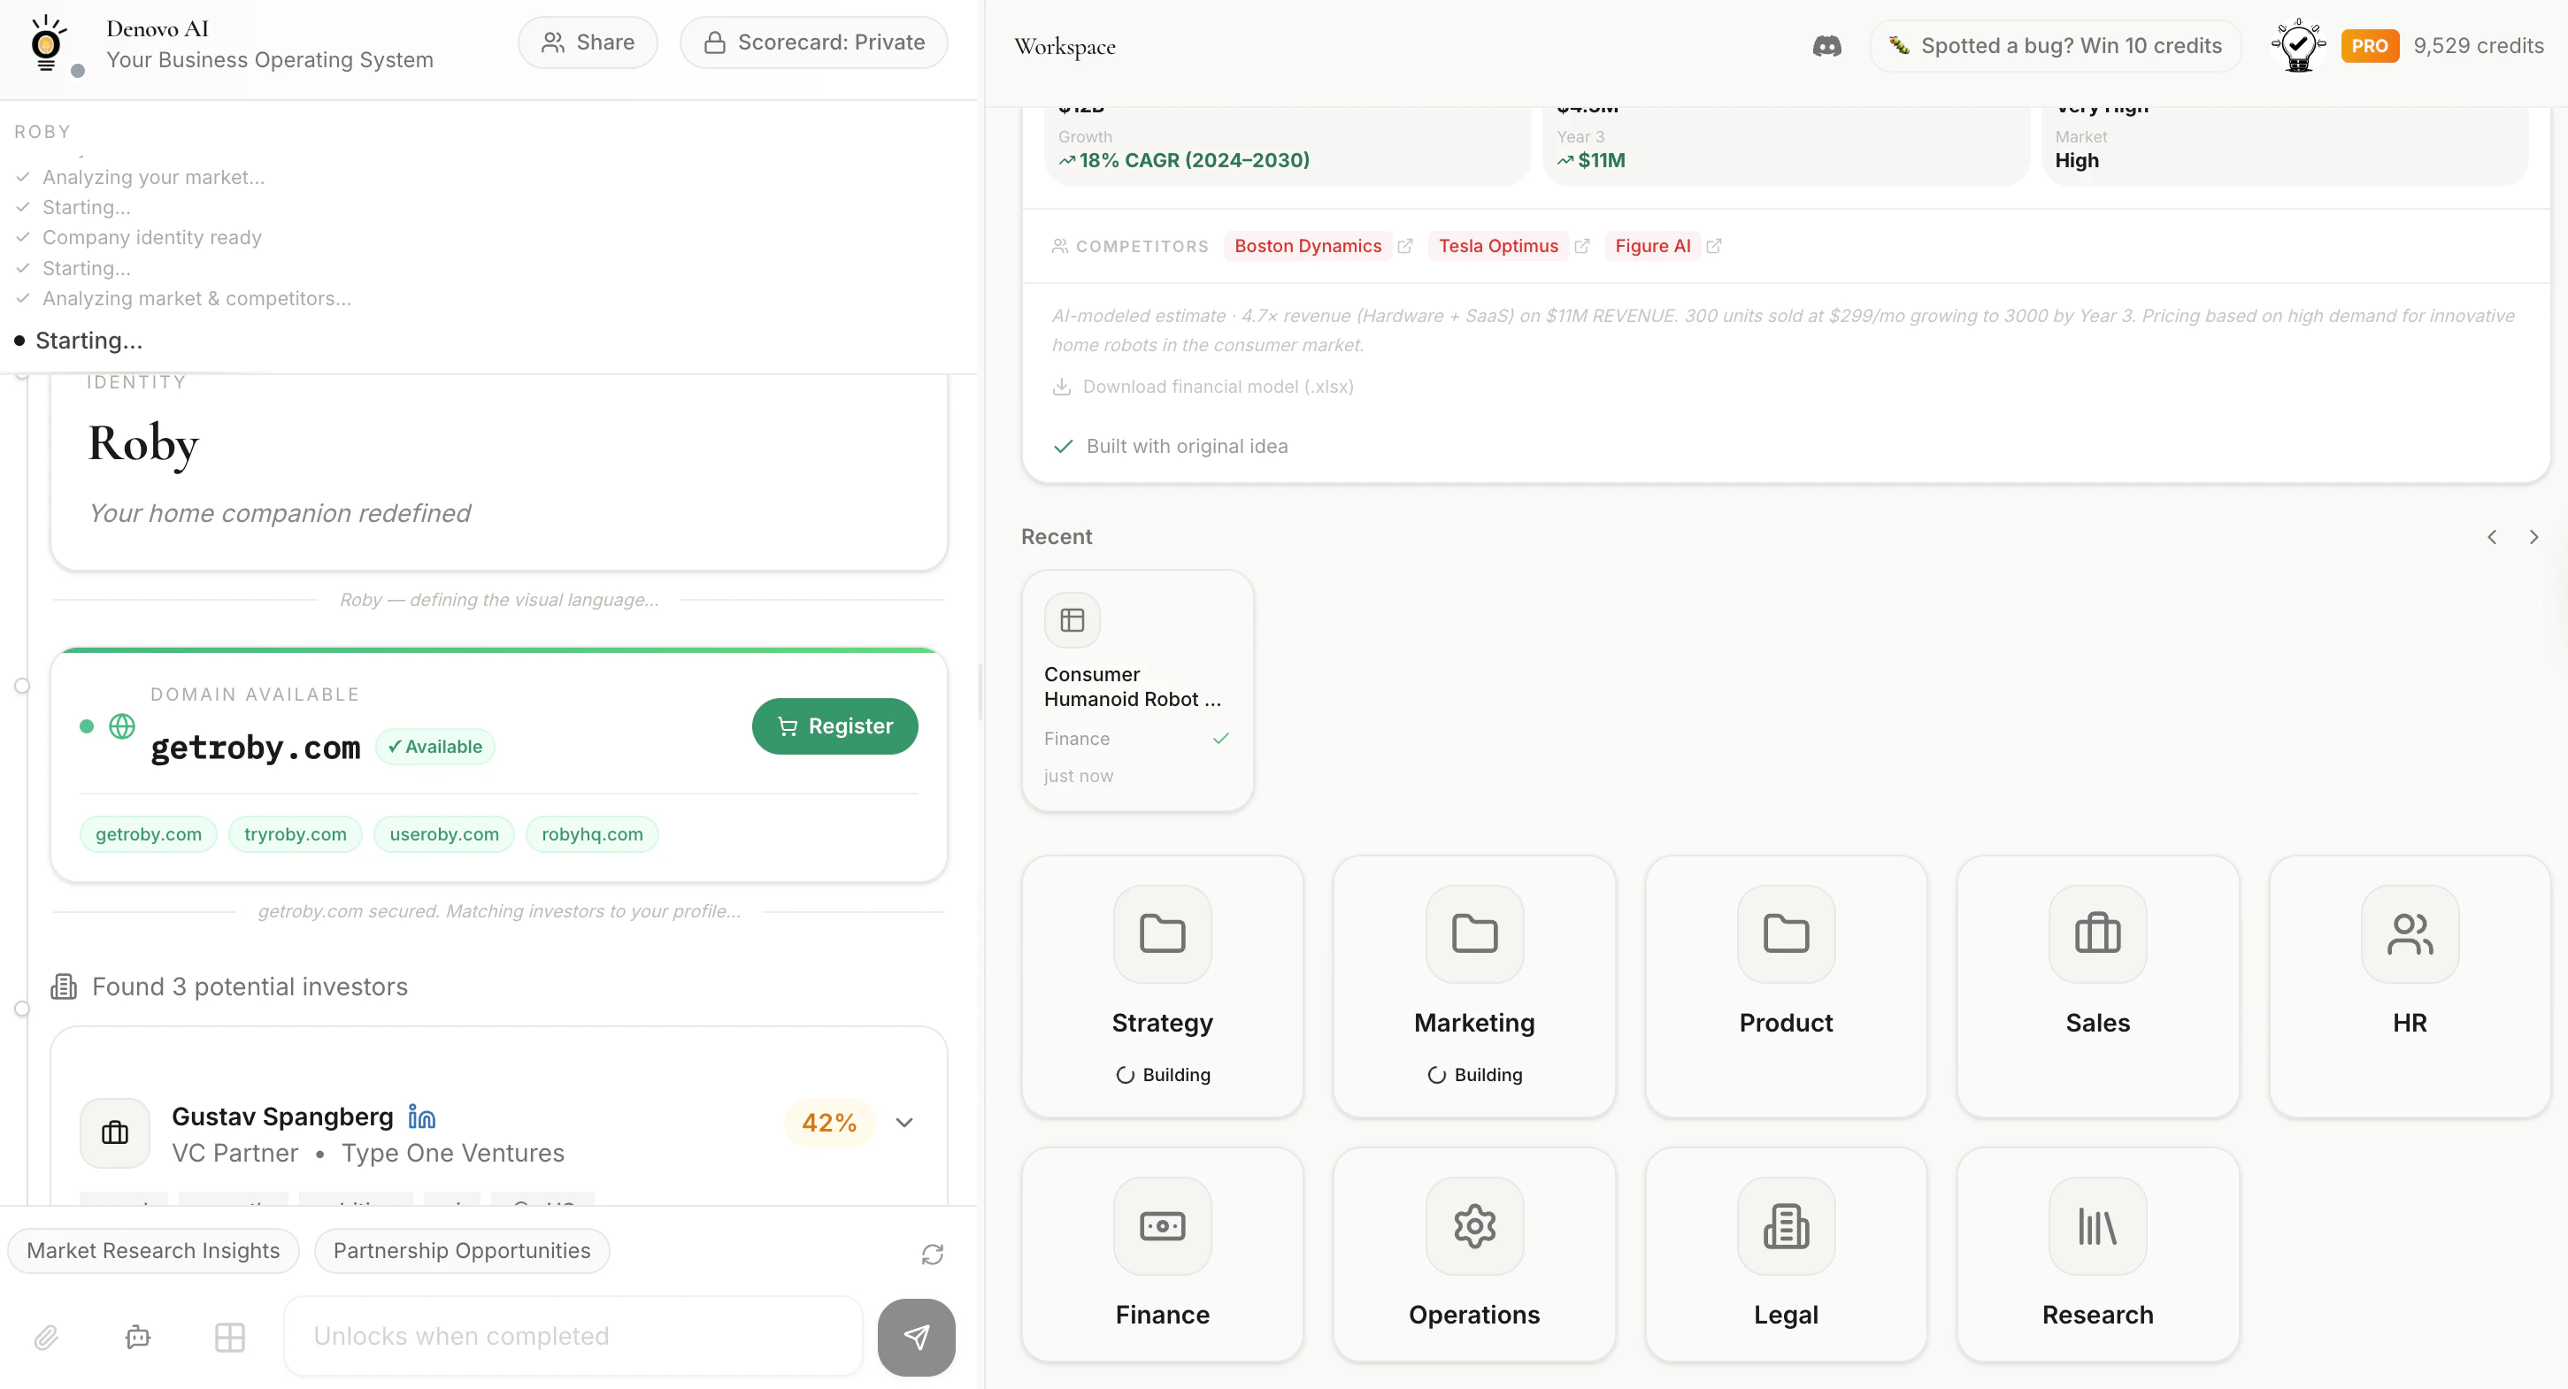Download the financial model xlsx
The width and height of the screenshot is (2568, 1389).
click(x=1203, y=387)
